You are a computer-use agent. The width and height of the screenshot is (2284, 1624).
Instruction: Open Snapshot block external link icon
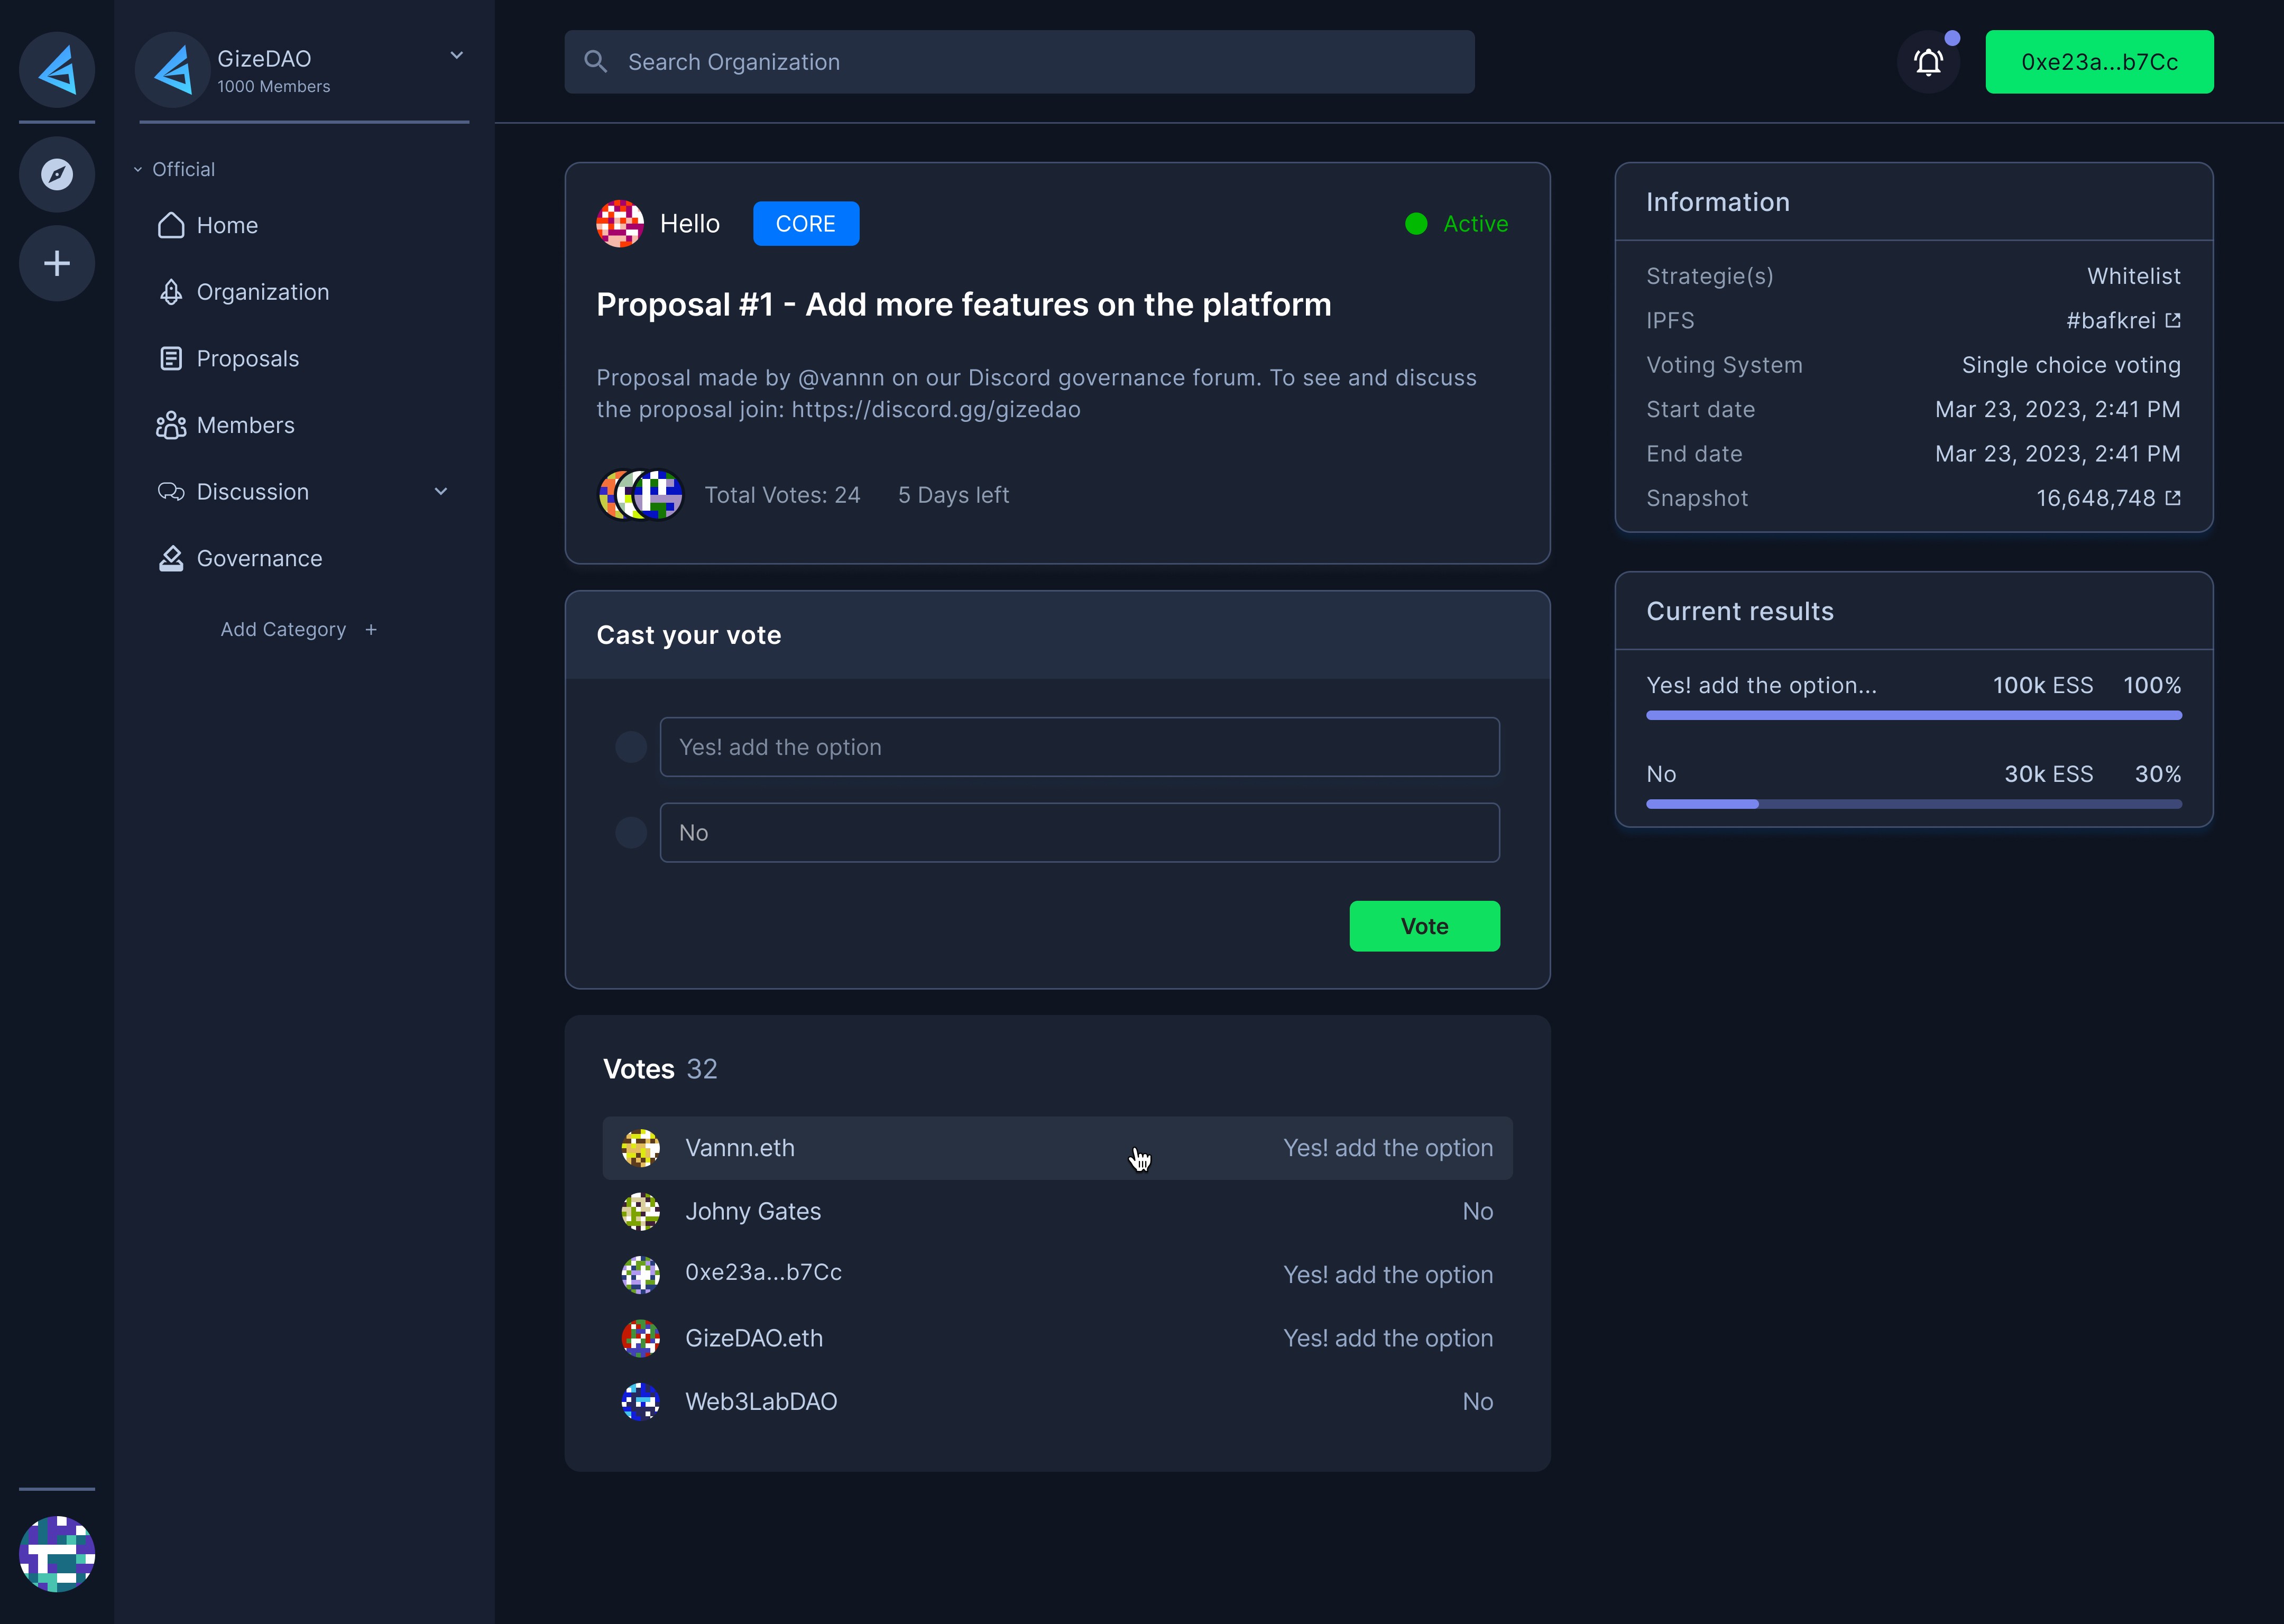pos(2172,498)
